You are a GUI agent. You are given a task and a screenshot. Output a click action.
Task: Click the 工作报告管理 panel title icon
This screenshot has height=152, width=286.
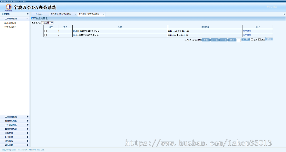pyautogui.click(x=32, y=18)
